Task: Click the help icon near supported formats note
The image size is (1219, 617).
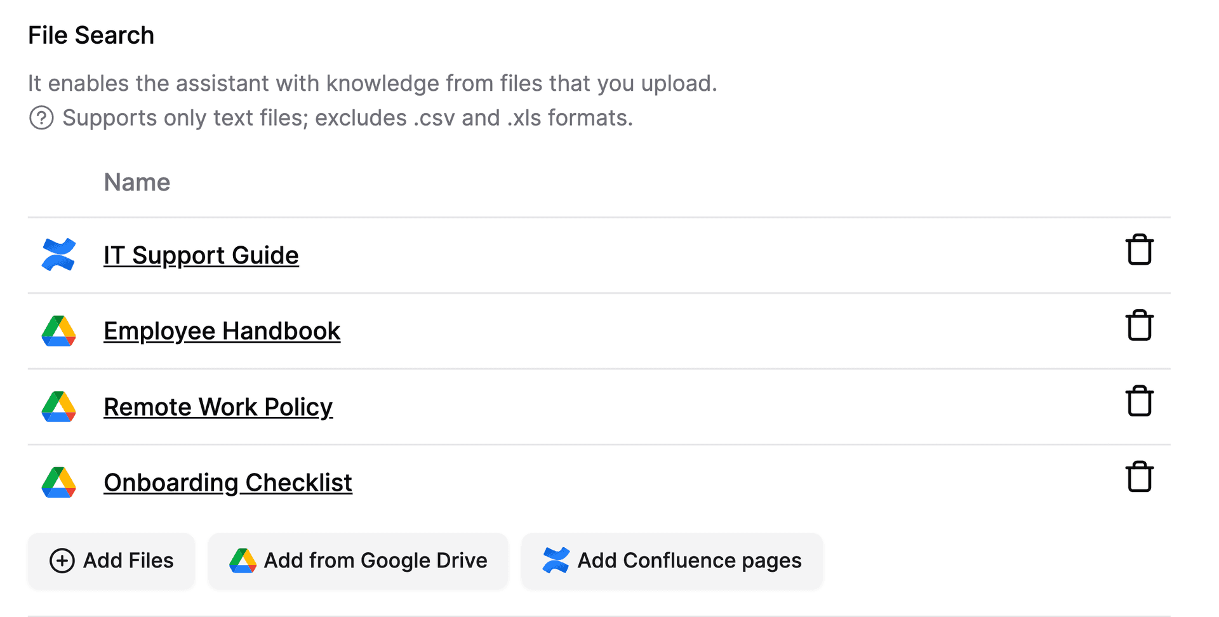Action: coord(41,118)
